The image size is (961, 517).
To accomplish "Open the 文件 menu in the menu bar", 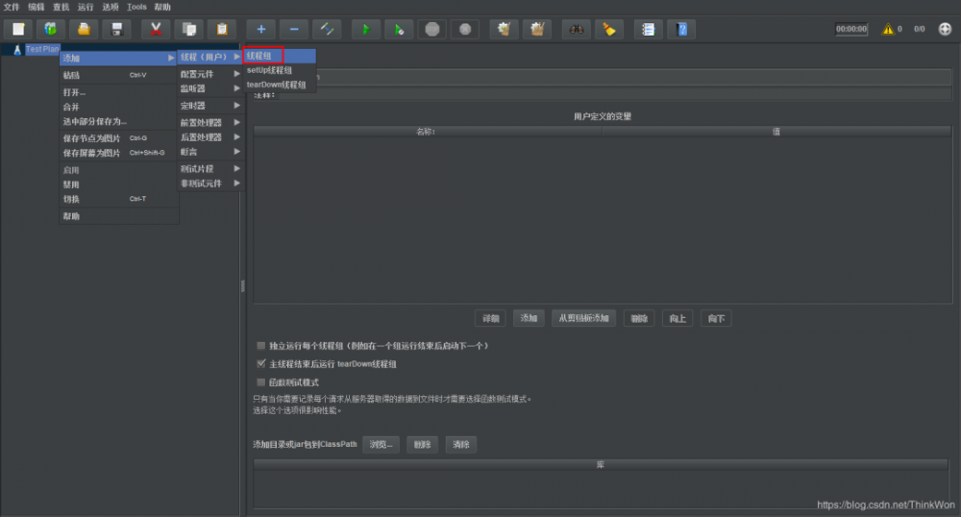I will pyautogui.click(x=12, y=7).
